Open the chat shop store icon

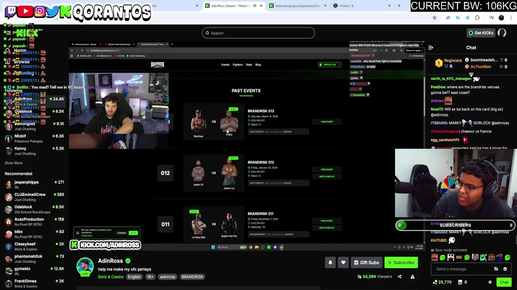click(460, 282)
